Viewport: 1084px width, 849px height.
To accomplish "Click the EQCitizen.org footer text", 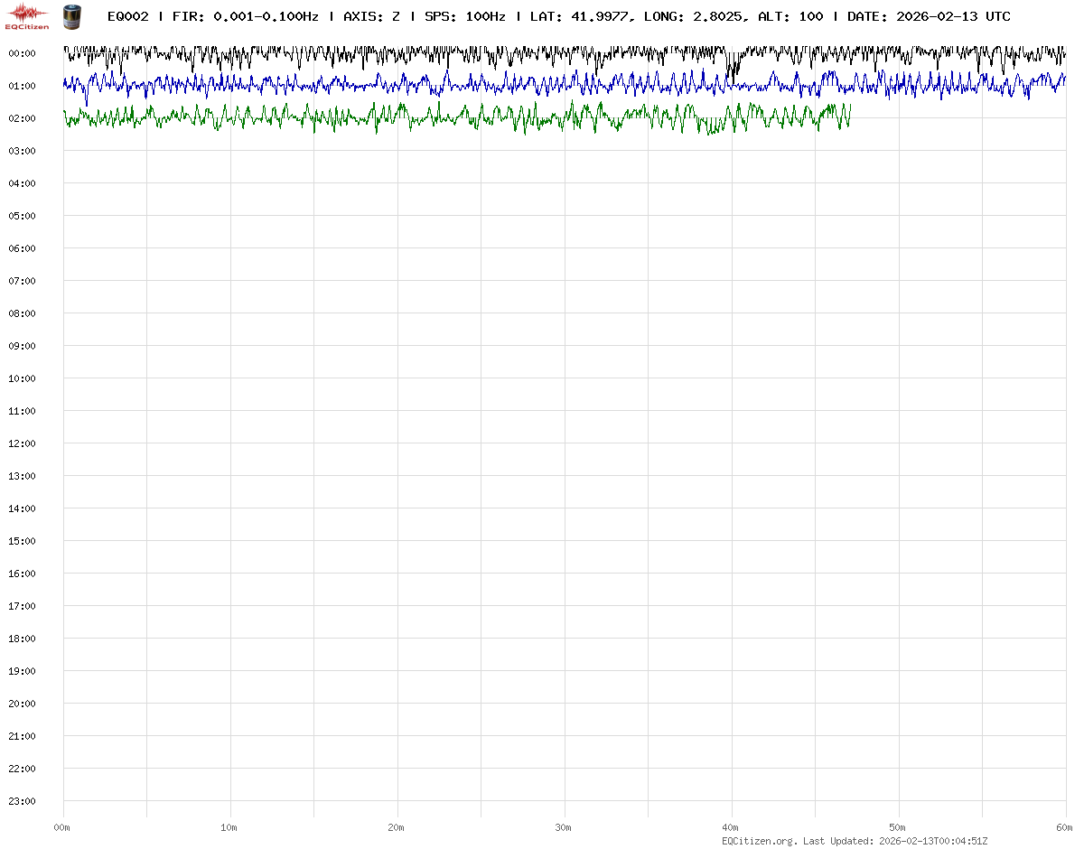I will (x=759, y=841).
